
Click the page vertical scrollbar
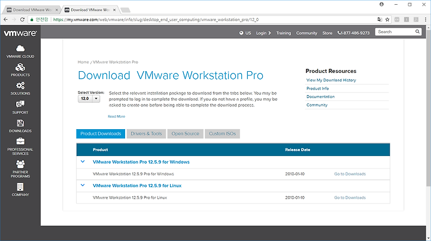(429, 107)
